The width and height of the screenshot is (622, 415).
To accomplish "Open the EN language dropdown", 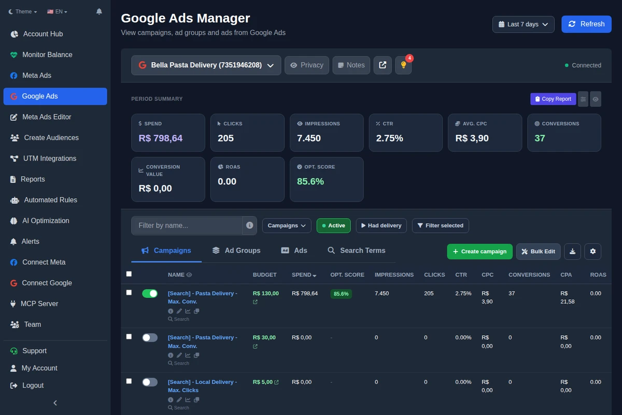I will pos(57,11).
